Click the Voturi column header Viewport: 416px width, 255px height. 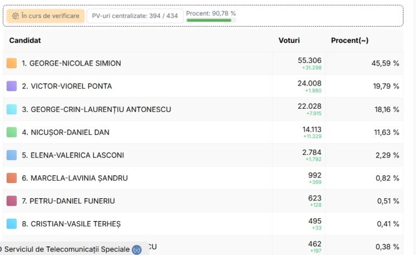289,40
